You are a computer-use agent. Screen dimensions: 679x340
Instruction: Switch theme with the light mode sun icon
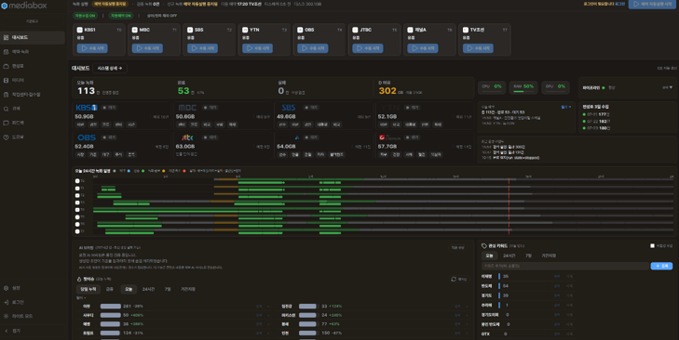pyautogui.click(x=7, y=316)
